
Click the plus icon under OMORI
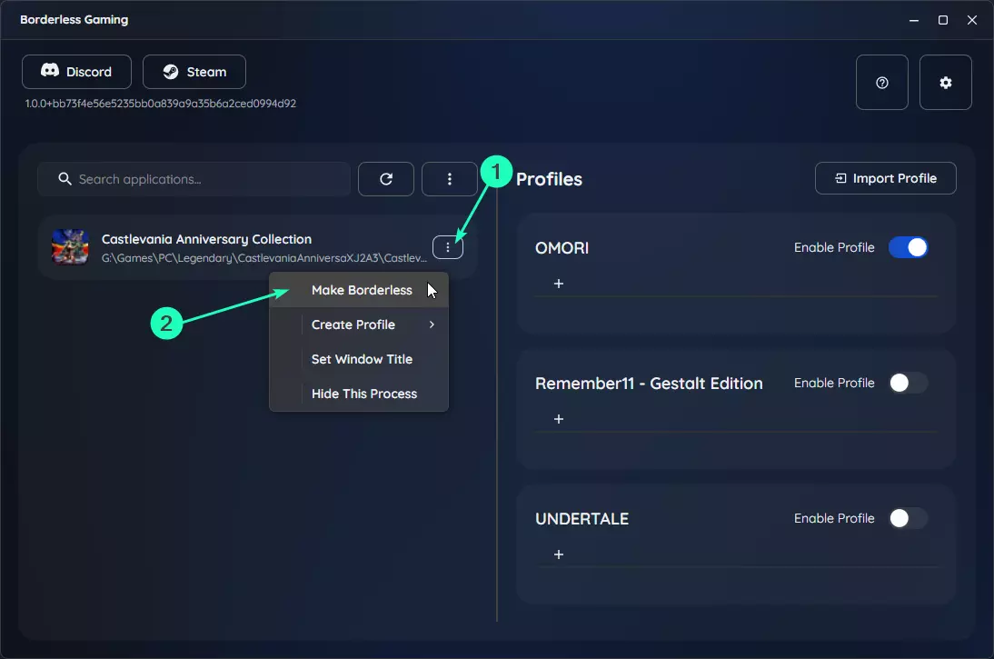click(559, 284)
